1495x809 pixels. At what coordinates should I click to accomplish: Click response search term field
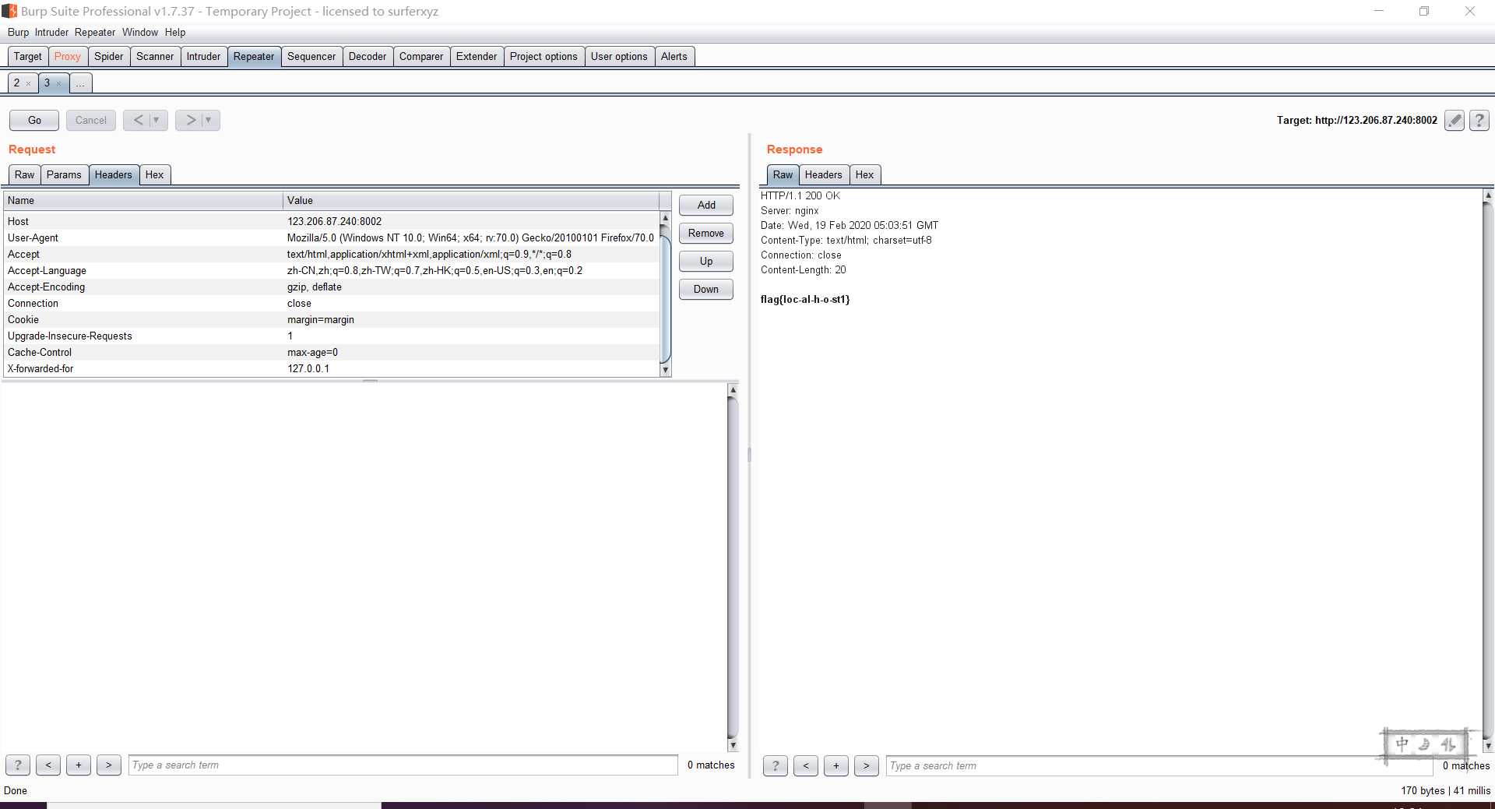tap(1159, 765)
